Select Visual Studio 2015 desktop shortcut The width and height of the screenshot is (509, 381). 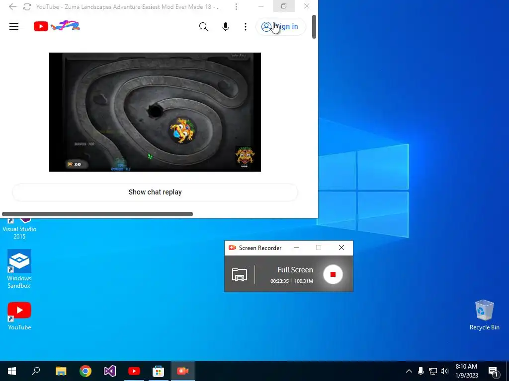click(x=19, y=228)
